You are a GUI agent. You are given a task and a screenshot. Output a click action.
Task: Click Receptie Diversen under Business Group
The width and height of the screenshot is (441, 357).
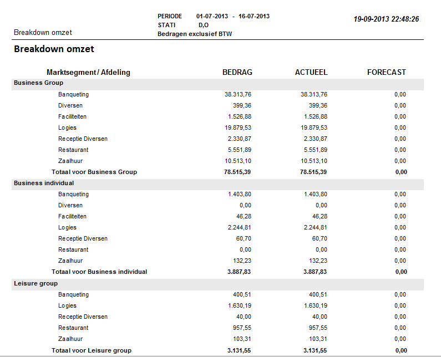[x=83, y=139]
